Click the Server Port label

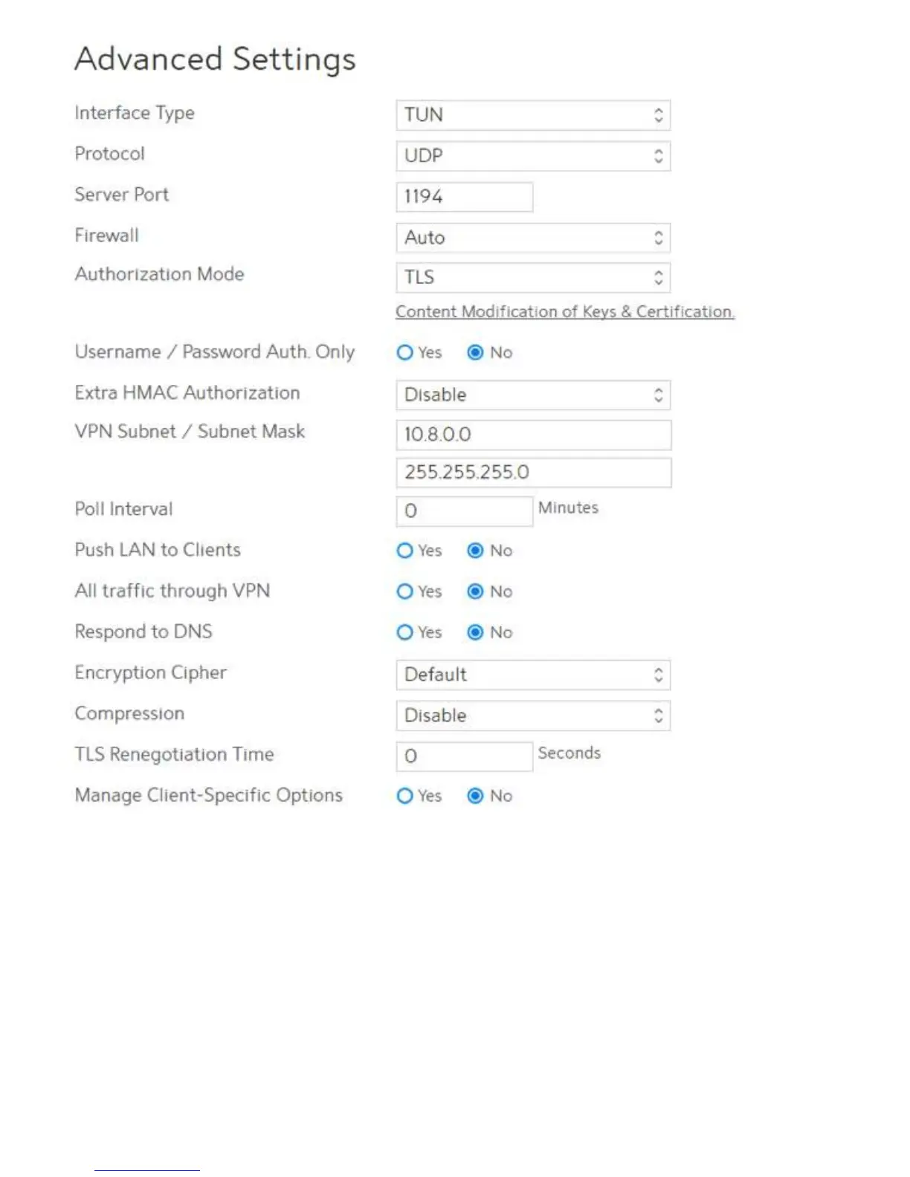coord(122,195)
